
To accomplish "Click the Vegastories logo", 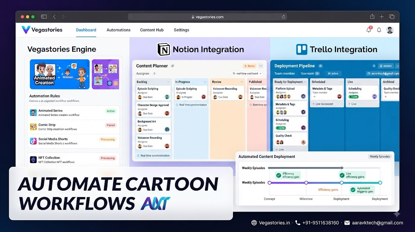I will 42,30.
